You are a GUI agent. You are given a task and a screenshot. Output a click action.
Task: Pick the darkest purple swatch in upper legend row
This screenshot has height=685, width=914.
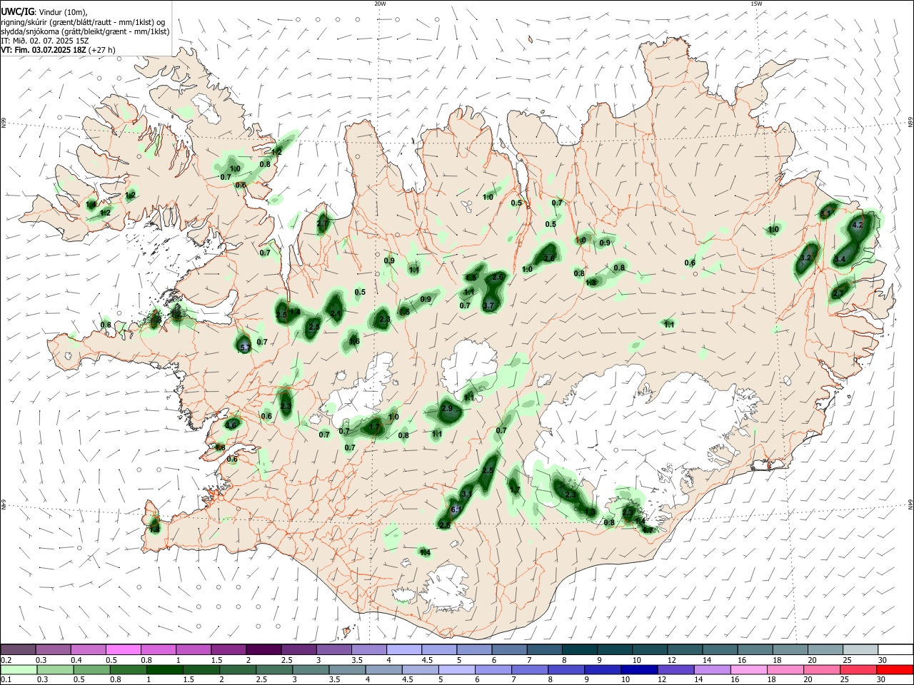(x=263, y=649)
